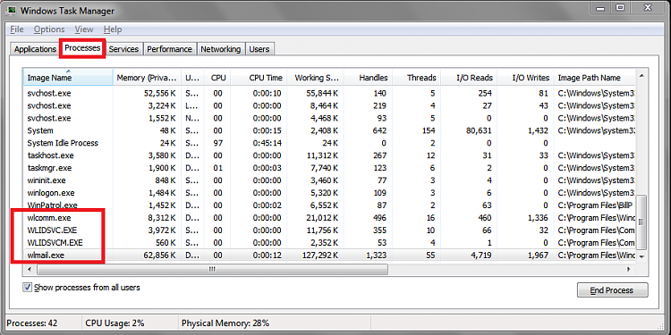Click the Task Manager title bar icon

(x=11, y=10)
